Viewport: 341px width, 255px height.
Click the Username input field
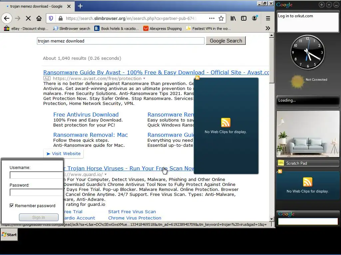pyautogui.click(x=36, y=175)
